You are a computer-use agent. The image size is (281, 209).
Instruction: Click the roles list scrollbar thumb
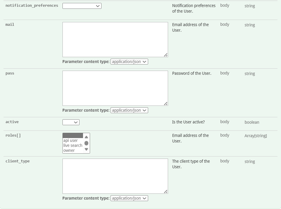[86, 143]
